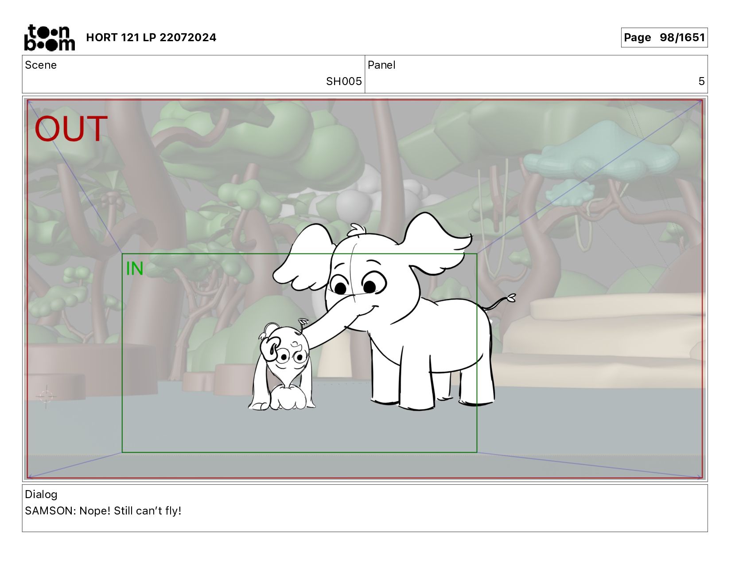Viewport: 731px width, 565px height.
Task: Select panel number '5'
Action: [701, 82]
